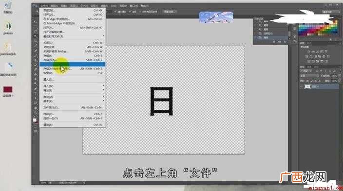Expand the 导入 submenu
The width and height of the screenshot is (343, 191).
tap(73, 86)
